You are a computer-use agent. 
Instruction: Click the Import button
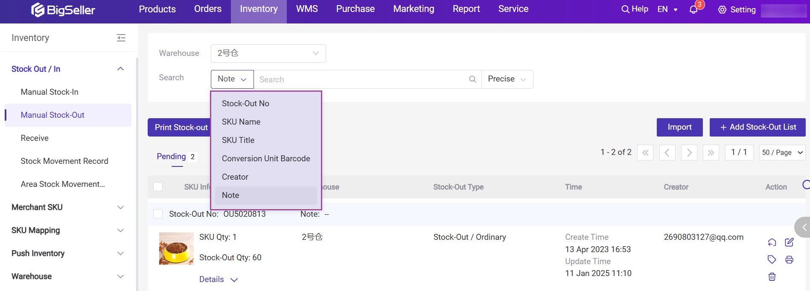pyautogui.click(x=679, y=127)
